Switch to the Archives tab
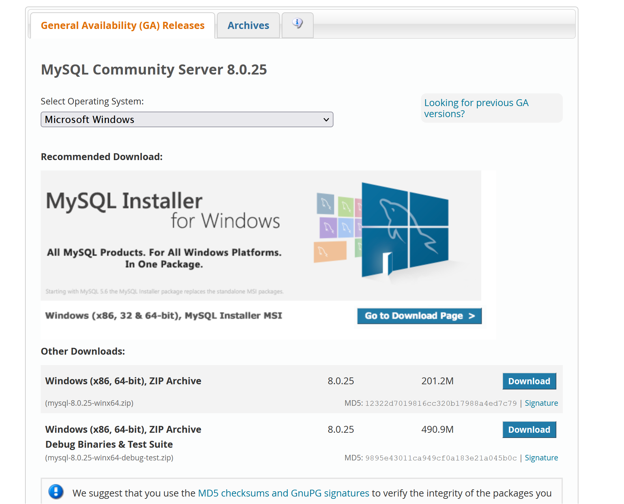The width and height of the screenshot is (624, 504). 248,25
